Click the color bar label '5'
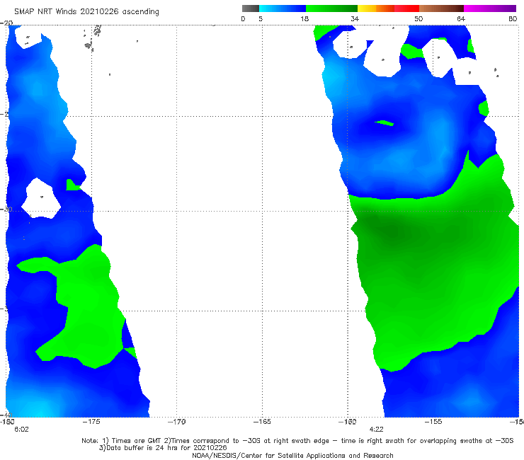The width and height of the screenshot is (524, 460). (261, 18)
